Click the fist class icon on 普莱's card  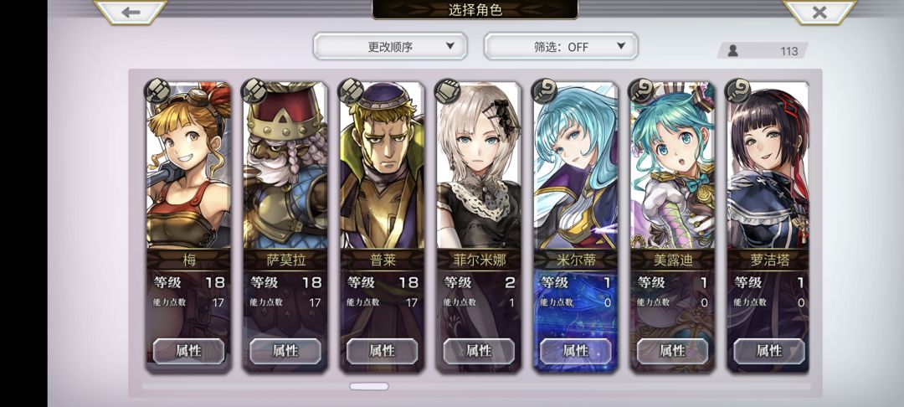tap(351, 90)
